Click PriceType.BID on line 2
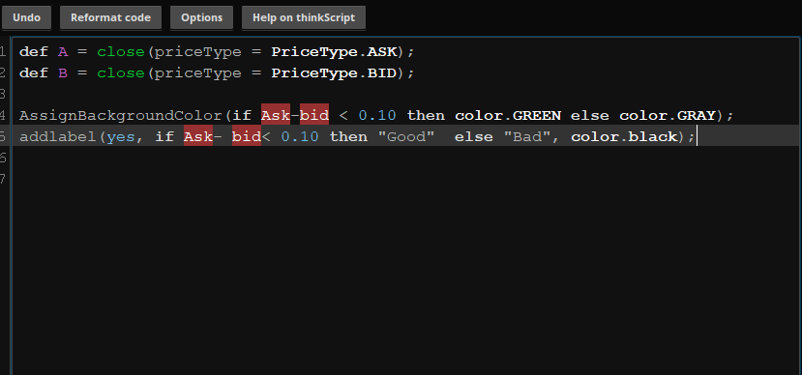 334,73
